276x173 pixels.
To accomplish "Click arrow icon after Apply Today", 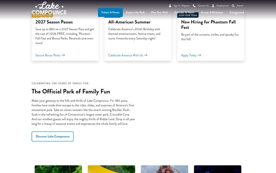I will point(199,55).
